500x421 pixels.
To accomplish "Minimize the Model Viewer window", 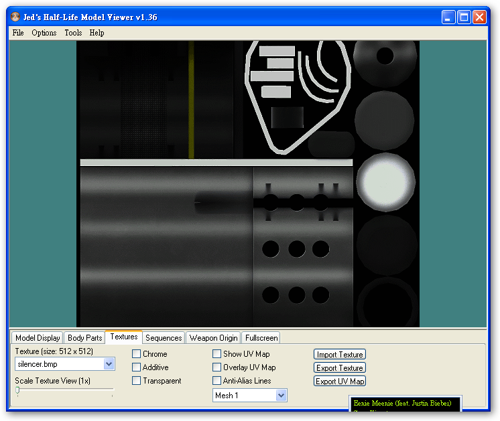I will click(x=448, y=17).
